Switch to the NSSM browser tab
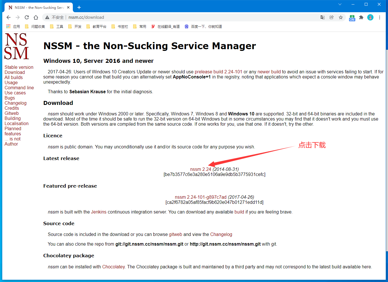388x282 pixels. coord(37,7)
